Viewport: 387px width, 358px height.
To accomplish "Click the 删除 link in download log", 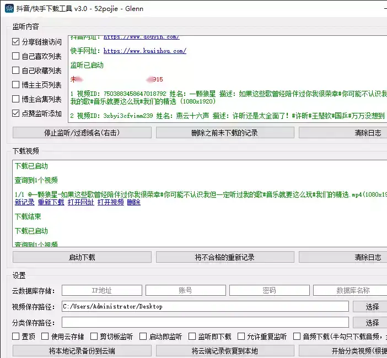I will (133, 202).
